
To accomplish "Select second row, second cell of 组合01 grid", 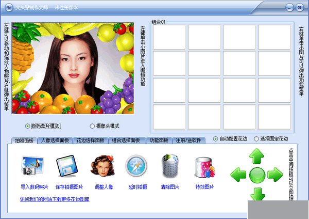I will [204, 64].
